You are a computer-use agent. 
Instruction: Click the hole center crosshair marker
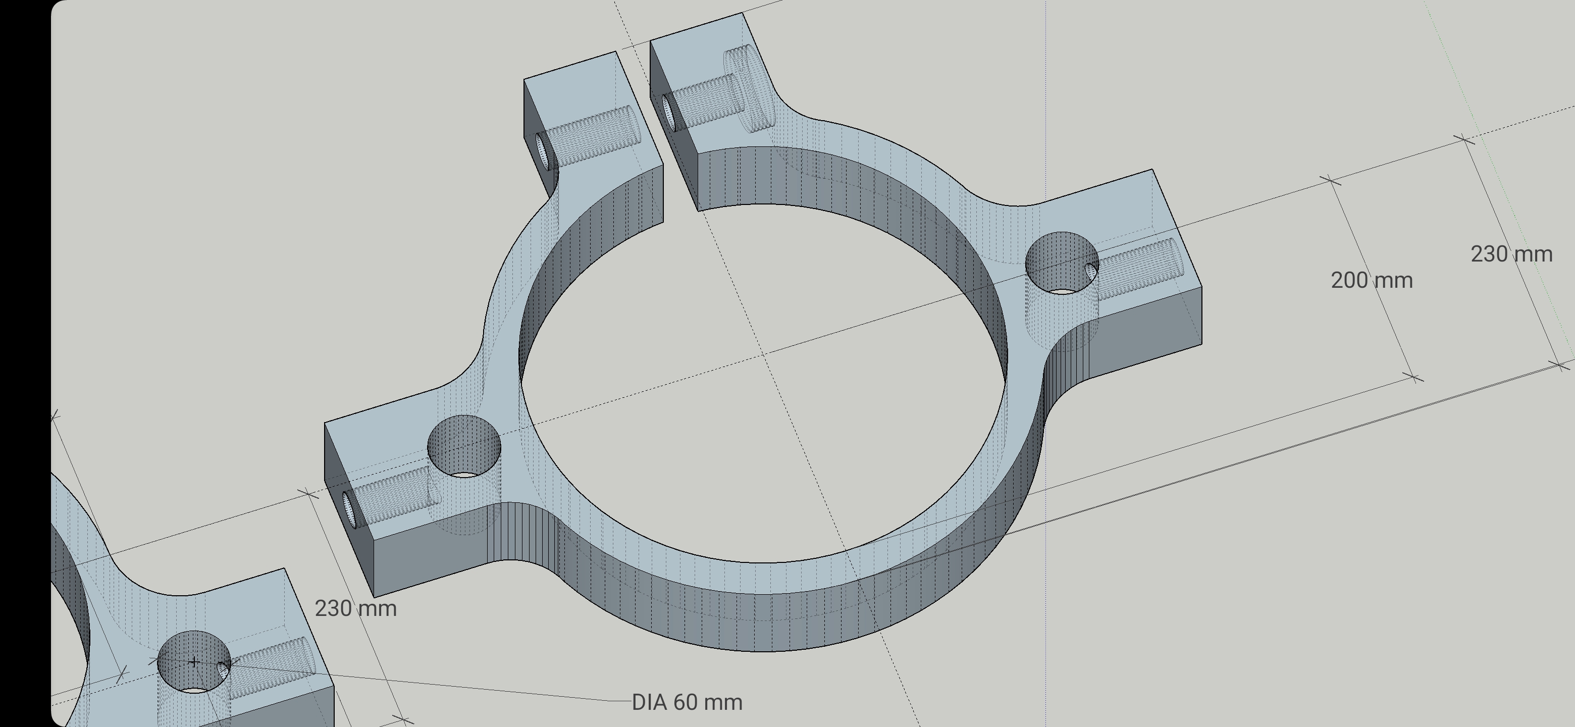click(194, 661)
